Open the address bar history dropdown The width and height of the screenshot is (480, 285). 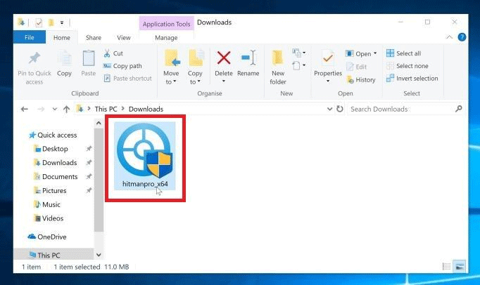329,109
